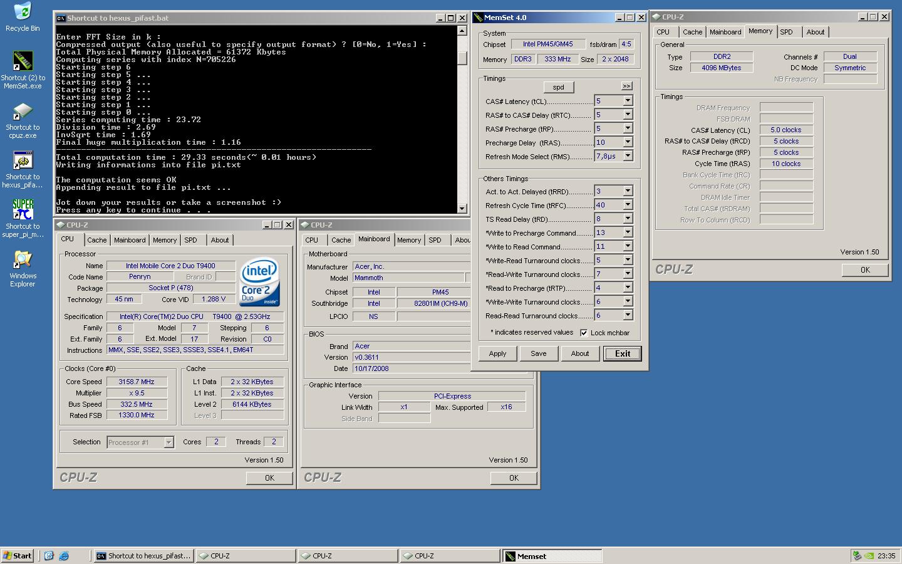Click the CPU-Z memory window title icon
Image resolution: width=902 pixels, height=564 pixels.
click(656, 17)
